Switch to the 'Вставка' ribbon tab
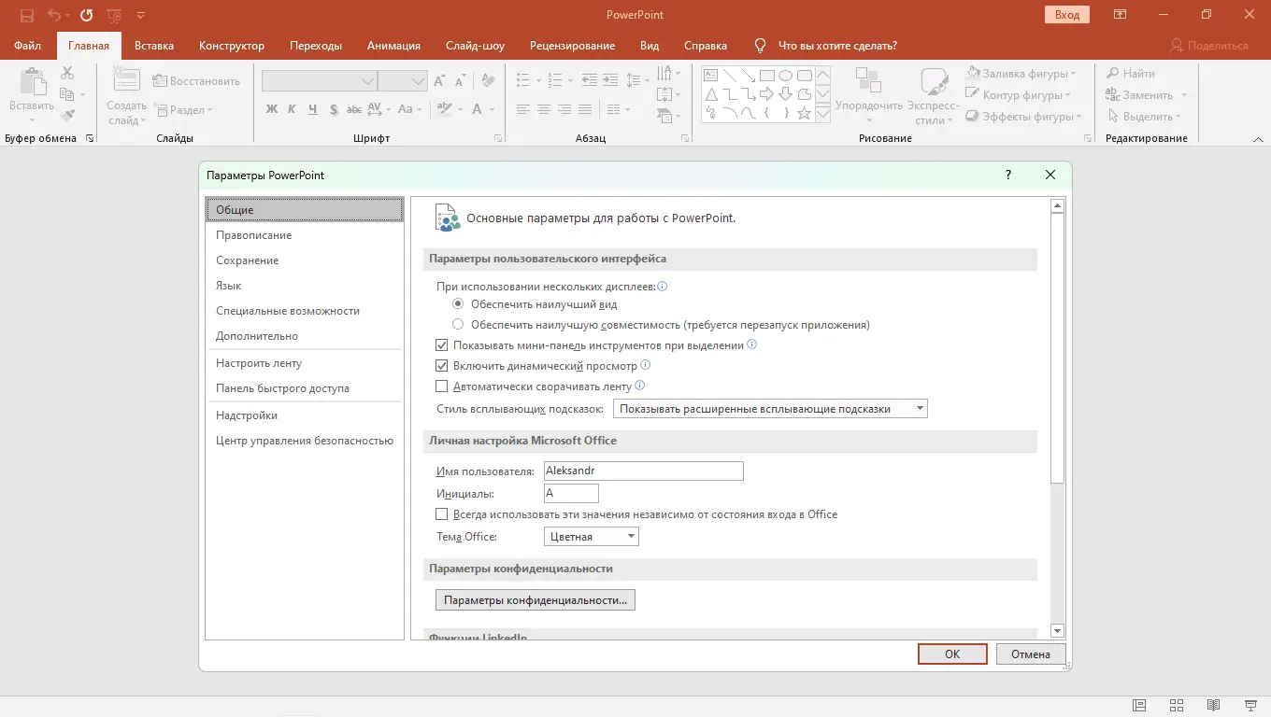The width and height of the screenshot is (1271, 717). coord(154,46)
